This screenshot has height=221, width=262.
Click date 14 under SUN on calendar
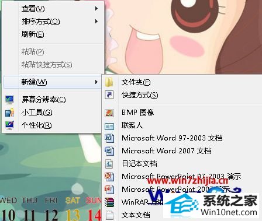click(x=94, y=215)
